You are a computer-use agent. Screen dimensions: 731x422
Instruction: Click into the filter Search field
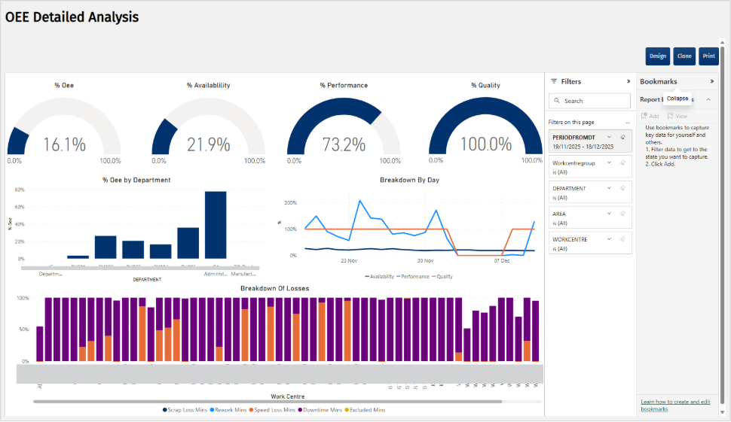tap(590, 101)
